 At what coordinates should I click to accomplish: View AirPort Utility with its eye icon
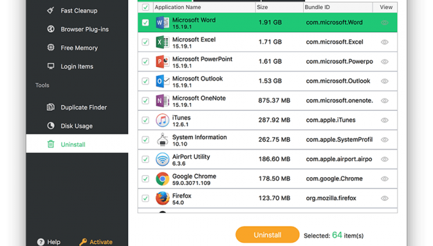[384, 159]
